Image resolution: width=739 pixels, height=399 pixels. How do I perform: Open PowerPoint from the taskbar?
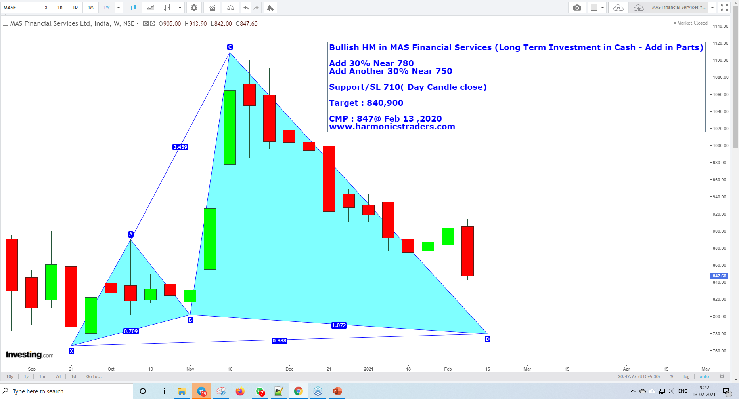(337, 391)
